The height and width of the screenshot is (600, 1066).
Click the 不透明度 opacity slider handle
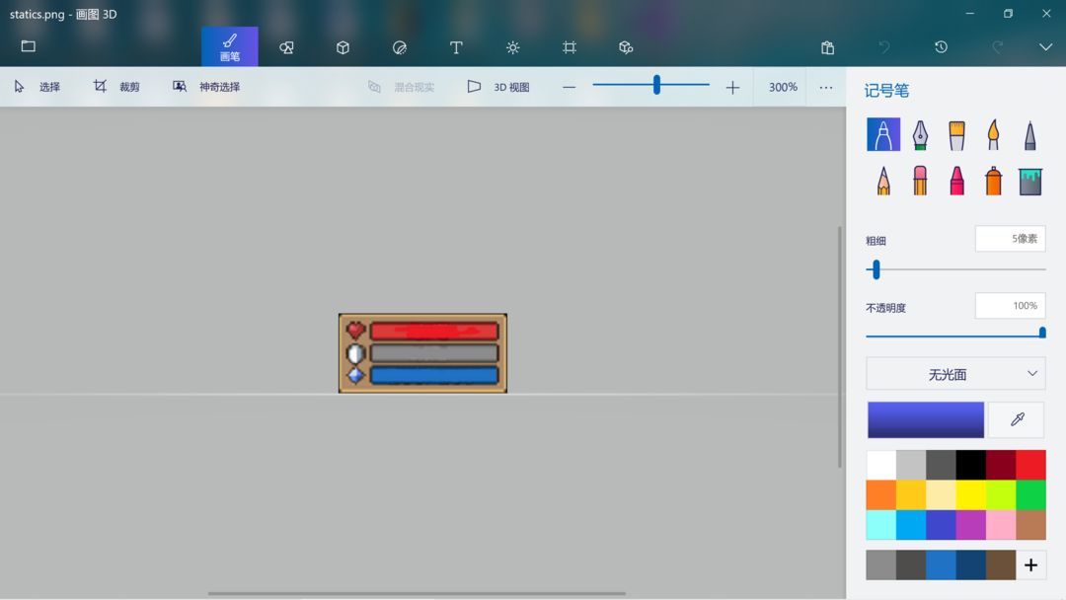(1042, 333)
